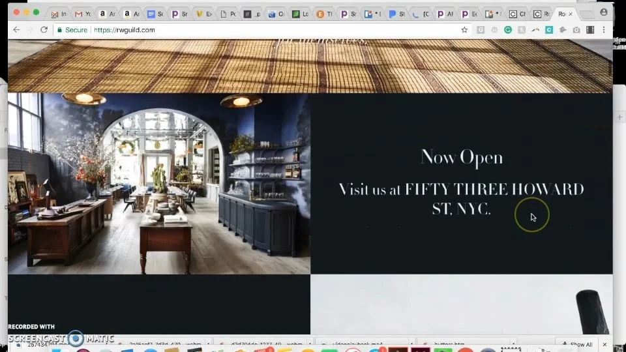Click the colorful wave extension icon
This screenshot has height=352, width=626.
(x=535, y=30)
